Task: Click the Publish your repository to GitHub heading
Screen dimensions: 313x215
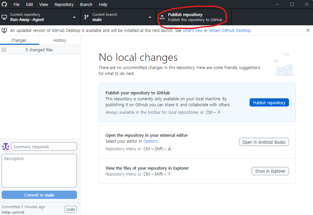Action: coord(137,93)
